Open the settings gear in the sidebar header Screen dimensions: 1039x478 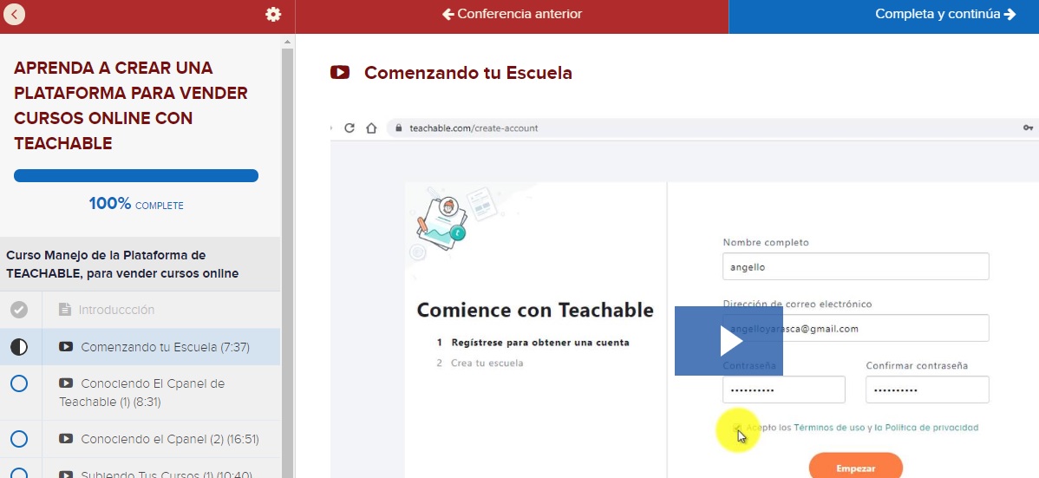click(x=273, y=15)
